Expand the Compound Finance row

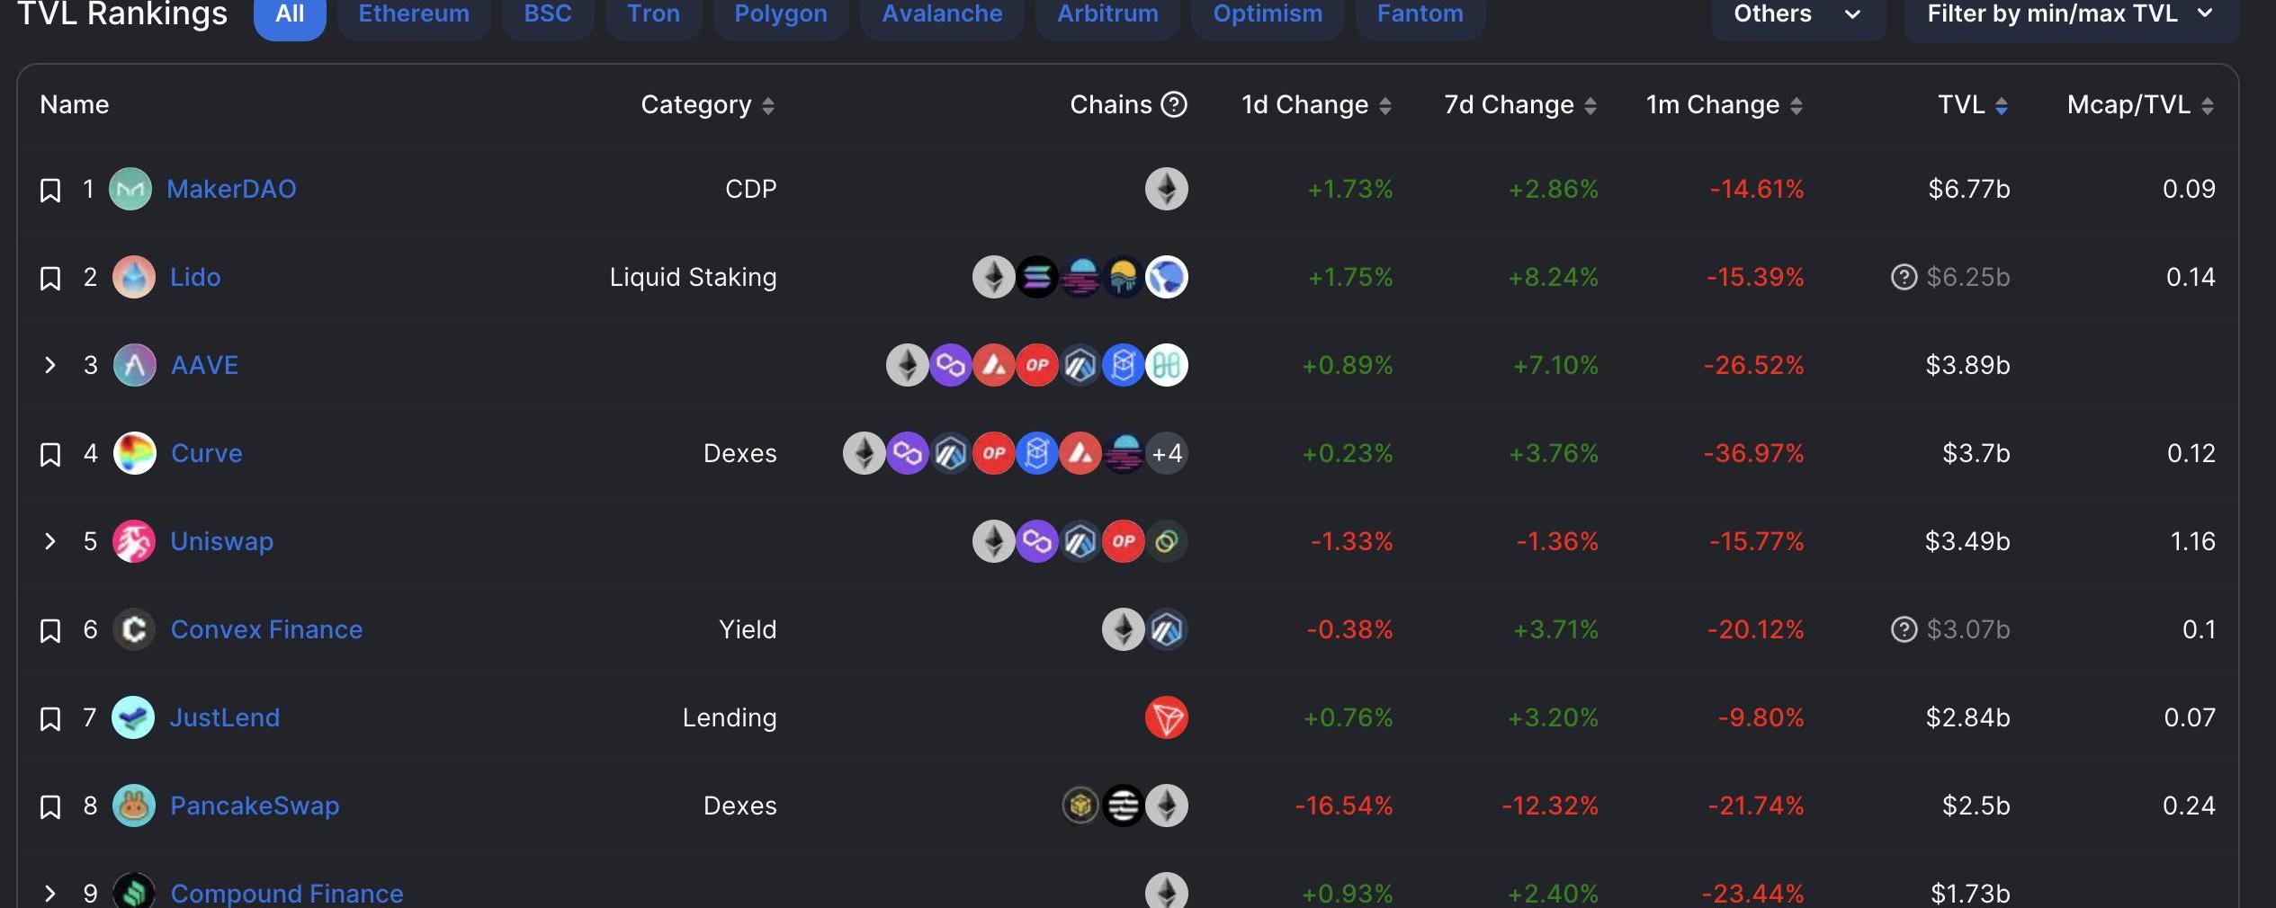(50, 894)
